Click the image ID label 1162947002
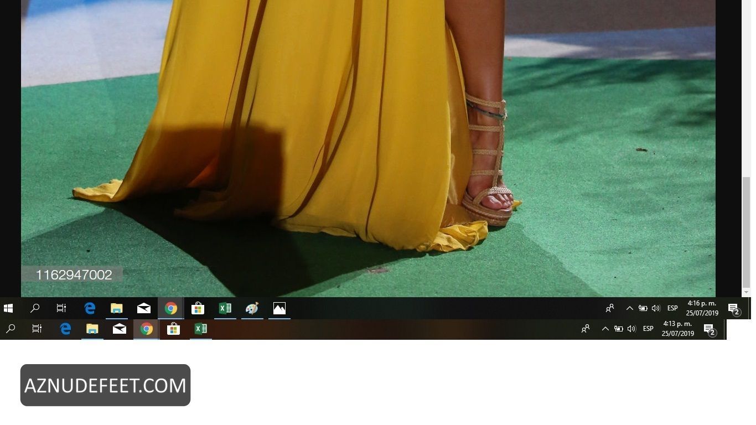756x425 pixels. coord(74,275)
